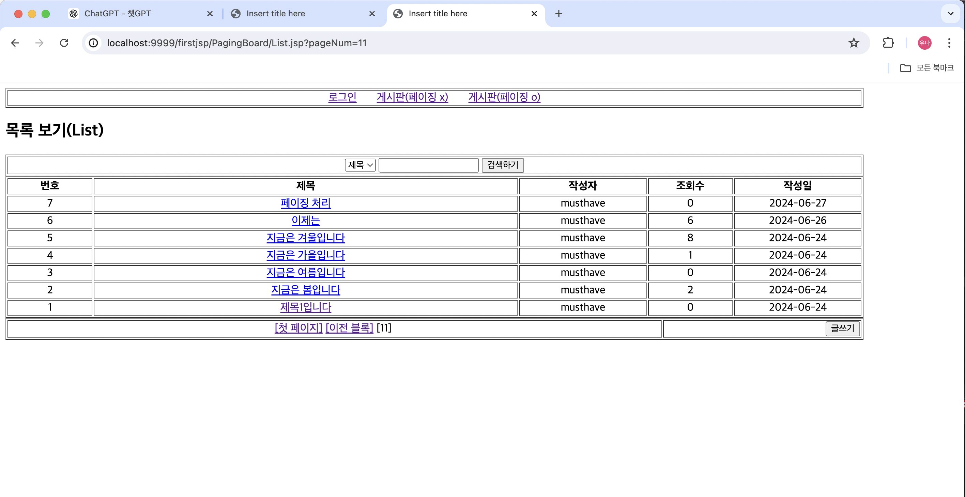Open the all bookmarks folder

tap(927, 68)
